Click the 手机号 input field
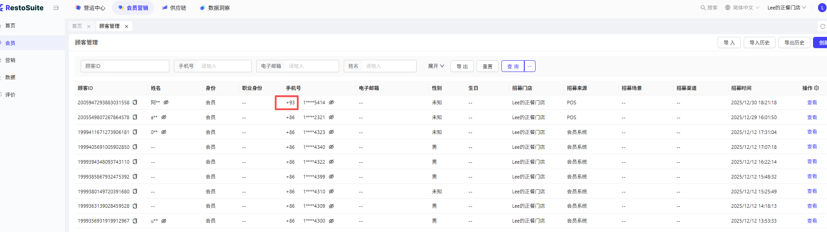This screenshot has width=827, height=232. click(223, 66)
